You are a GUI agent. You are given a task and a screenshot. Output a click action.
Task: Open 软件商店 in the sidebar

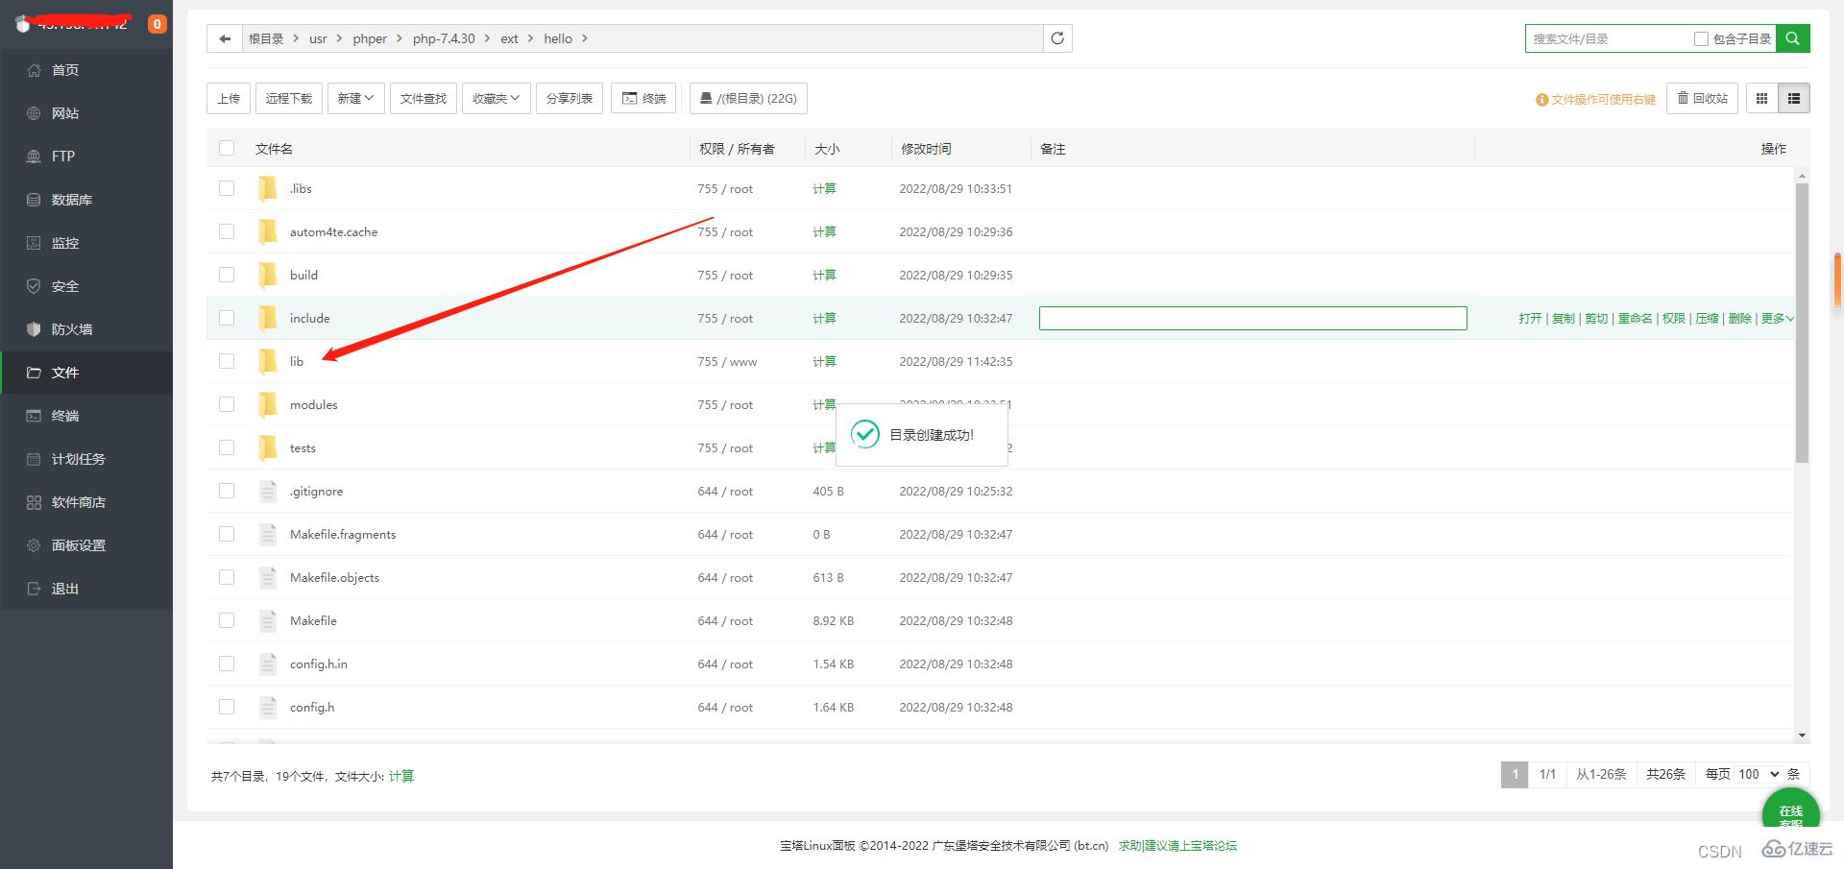[x=78, y=502]
